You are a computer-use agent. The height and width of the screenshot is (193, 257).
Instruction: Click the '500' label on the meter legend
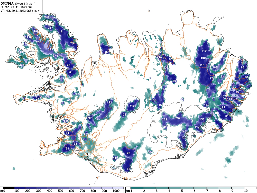[60, 191]
